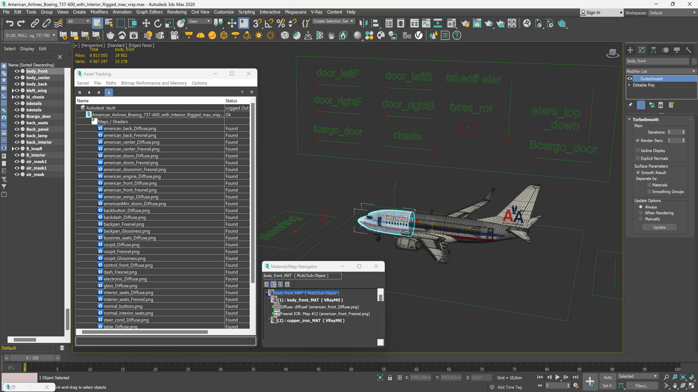The width and height of the screenshot is (698, 392).
Task: Open the Modify command panel tab
Action: coord(642,50)
